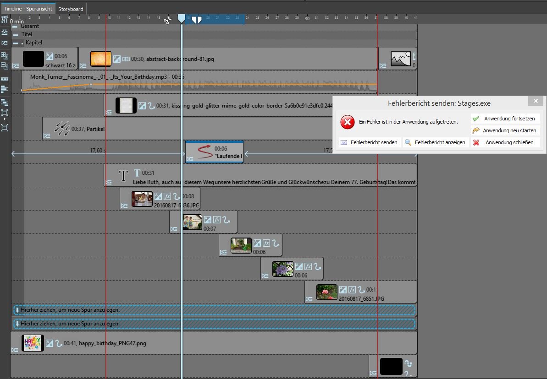Click the add track icon in left toolbar
This screenshot has width=547, height=379.
5,56
